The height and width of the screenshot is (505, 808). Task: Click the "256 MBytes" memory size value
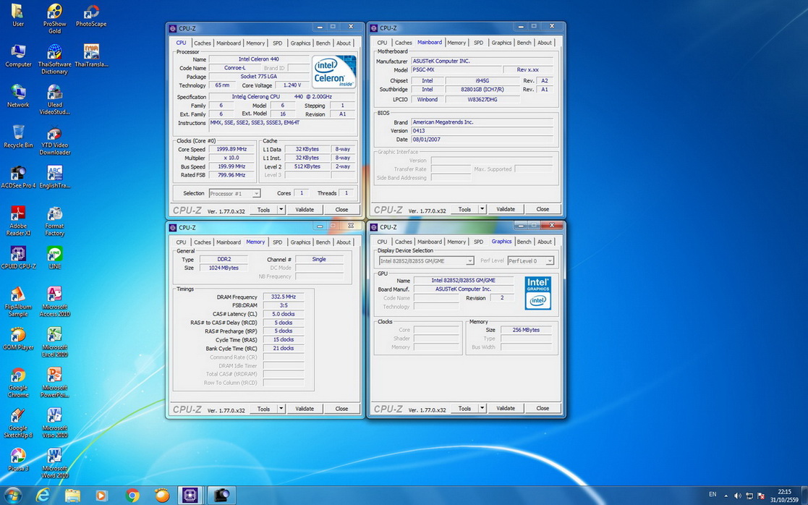tap(526, 330)
